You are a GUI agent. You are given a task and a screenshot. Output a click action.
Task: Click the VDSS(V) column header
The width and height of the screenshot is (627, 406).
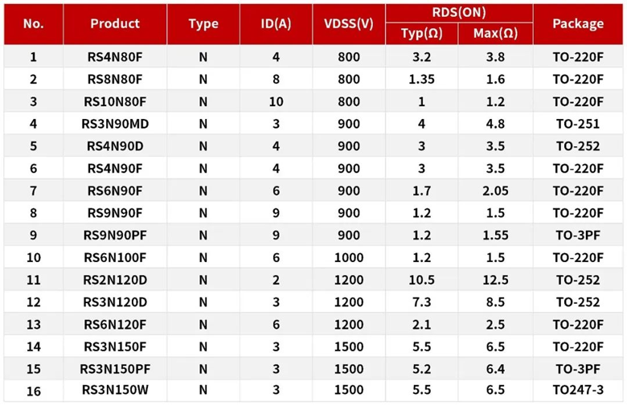point(348,23)
